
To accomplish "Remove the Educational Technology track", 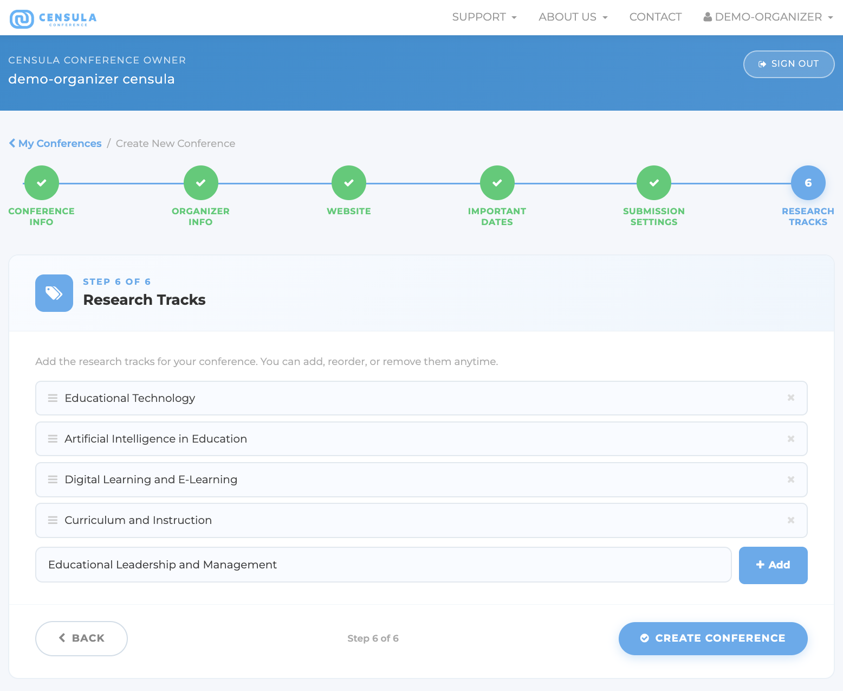I will tap(791, 398).
